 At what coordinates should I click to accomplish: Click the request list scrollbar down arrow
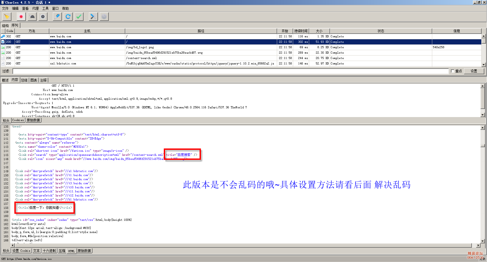[x=483, y=65]
